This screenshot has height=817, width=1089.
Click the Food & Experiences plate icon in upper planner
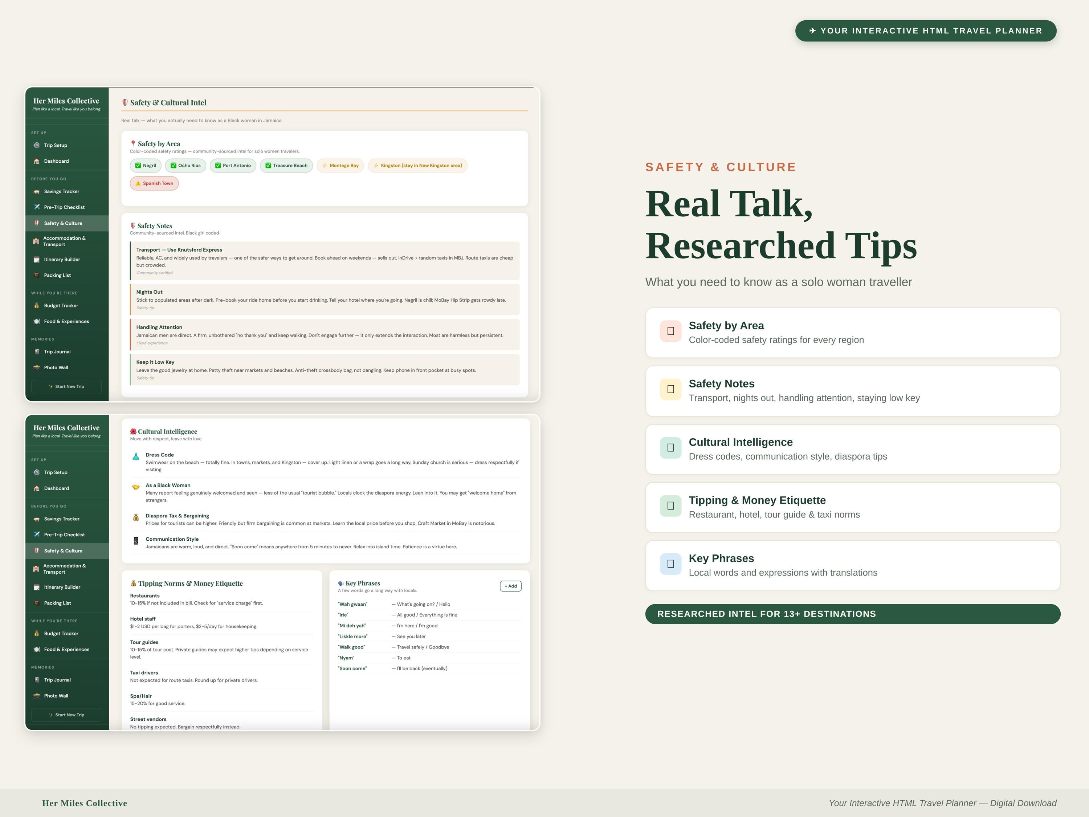coord(36,322)
